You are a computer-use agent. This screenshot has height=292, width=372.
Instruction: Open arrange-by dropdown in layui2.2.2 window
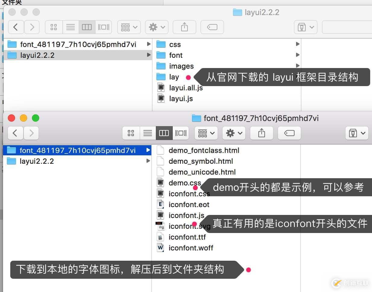coord(129,27)
